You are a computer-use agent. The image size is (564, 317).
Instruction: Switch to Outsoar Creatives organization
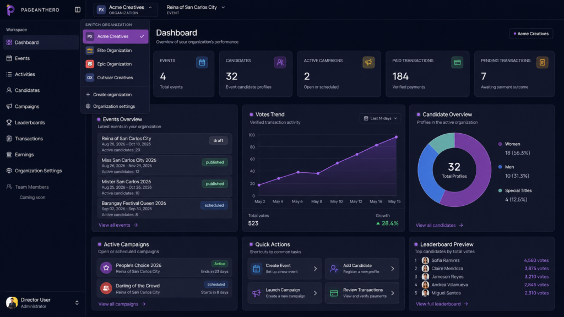(116, 78)
